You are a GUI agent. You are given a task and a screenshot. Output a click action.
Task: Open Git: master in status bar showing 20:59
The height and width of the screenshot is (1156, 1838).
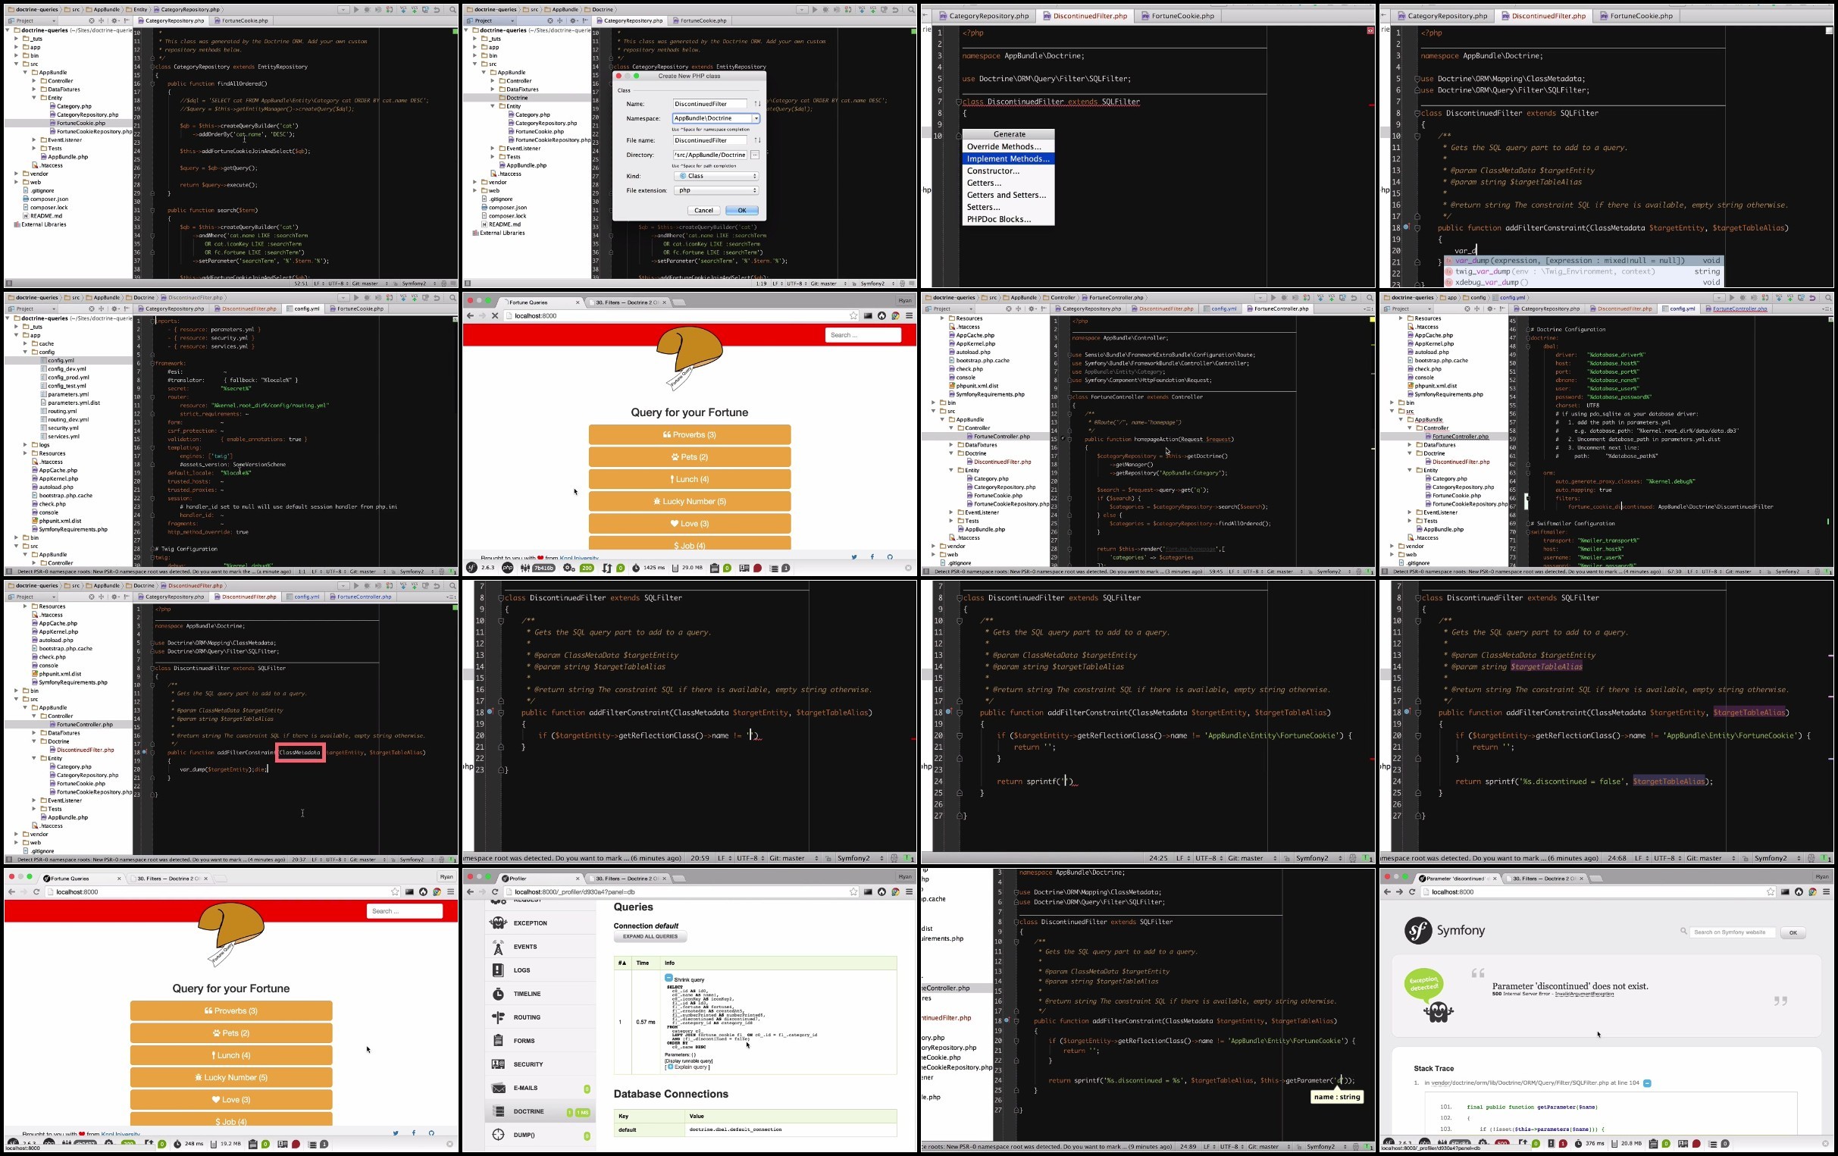pyautogui.click(x=793, y=858)
